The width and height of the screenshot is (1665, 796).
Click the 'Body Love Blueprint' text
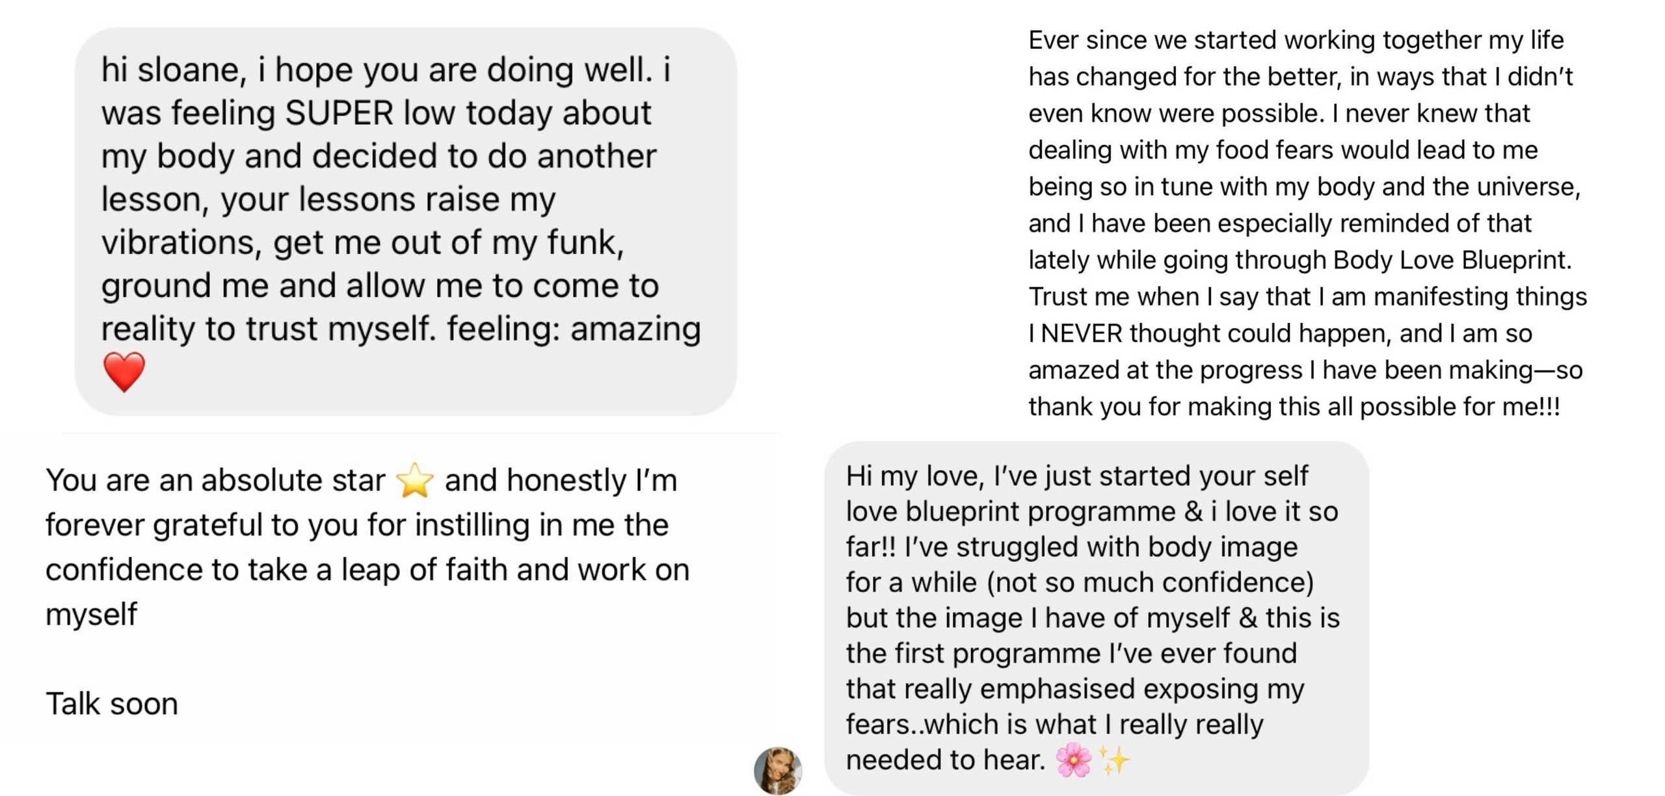coord(1452,260)
